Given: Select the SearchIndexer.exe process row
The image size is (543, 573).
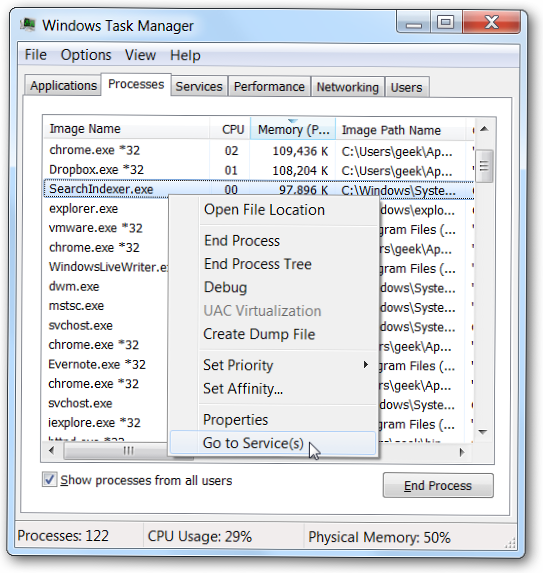Looking at the screenshot, I should 258,189.
